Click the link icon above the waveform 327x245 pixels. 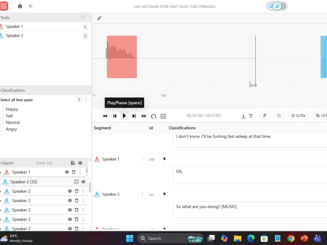(x=99, y=18)
